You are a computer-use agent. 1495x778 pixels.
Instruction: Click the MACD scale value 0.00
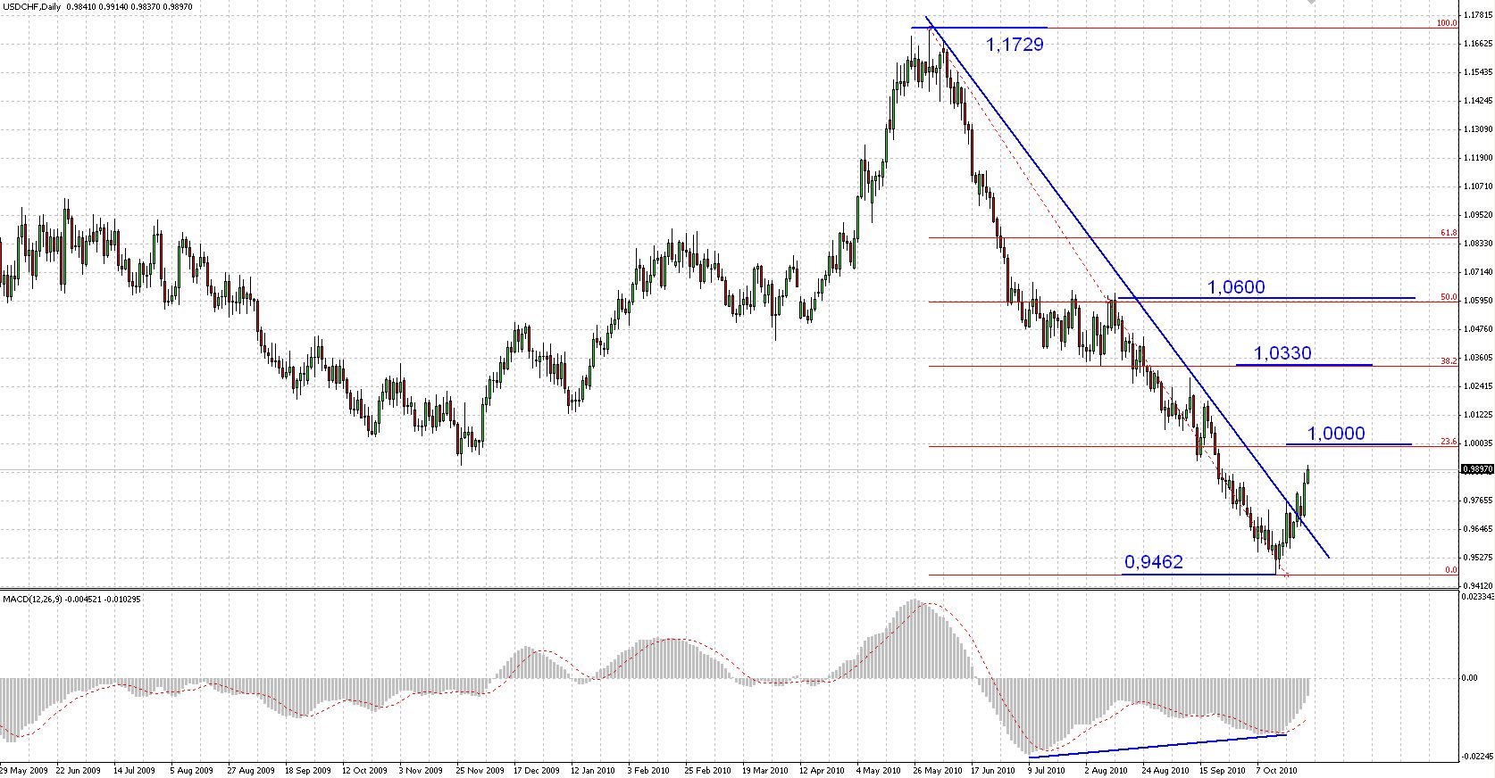click(x=1469, y=678)
